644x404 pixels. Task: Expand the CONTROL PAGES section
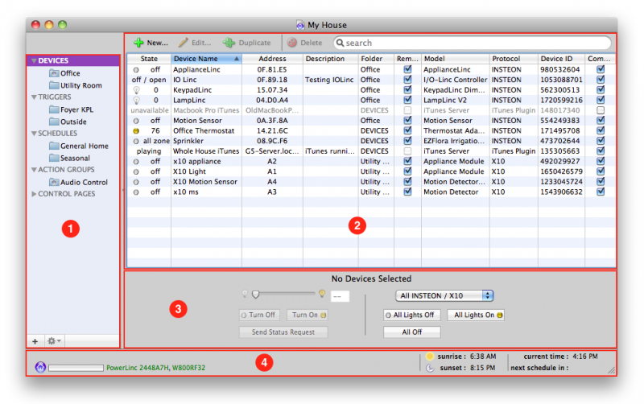click(34, 194)
